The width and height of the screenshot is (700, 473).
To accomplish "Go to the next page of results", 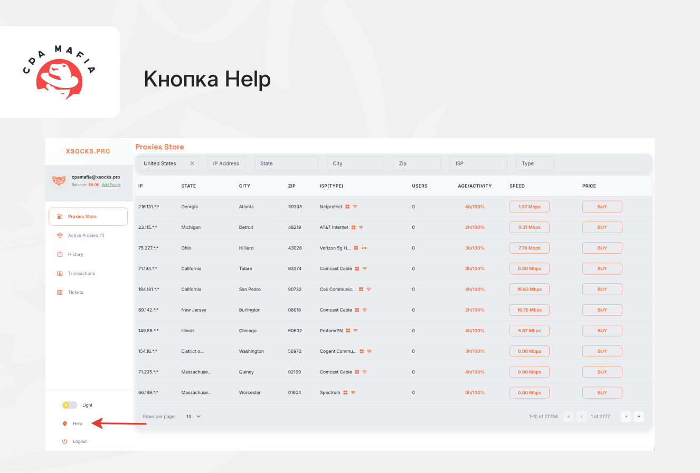I will click(626, 417).
